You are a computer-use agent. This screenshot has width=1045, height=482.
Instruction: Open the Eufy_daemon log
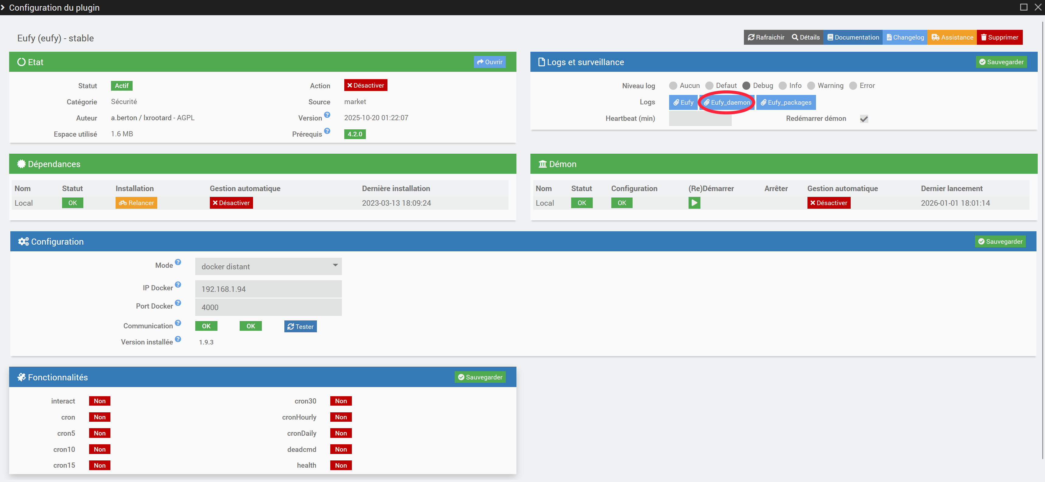pos(727,102)
